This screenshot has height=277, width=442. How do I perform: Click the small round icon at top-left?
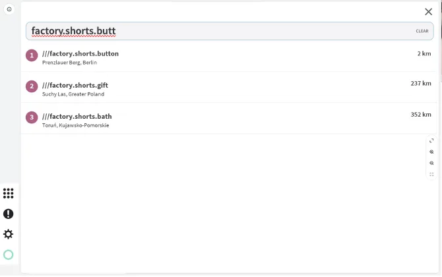9,9
